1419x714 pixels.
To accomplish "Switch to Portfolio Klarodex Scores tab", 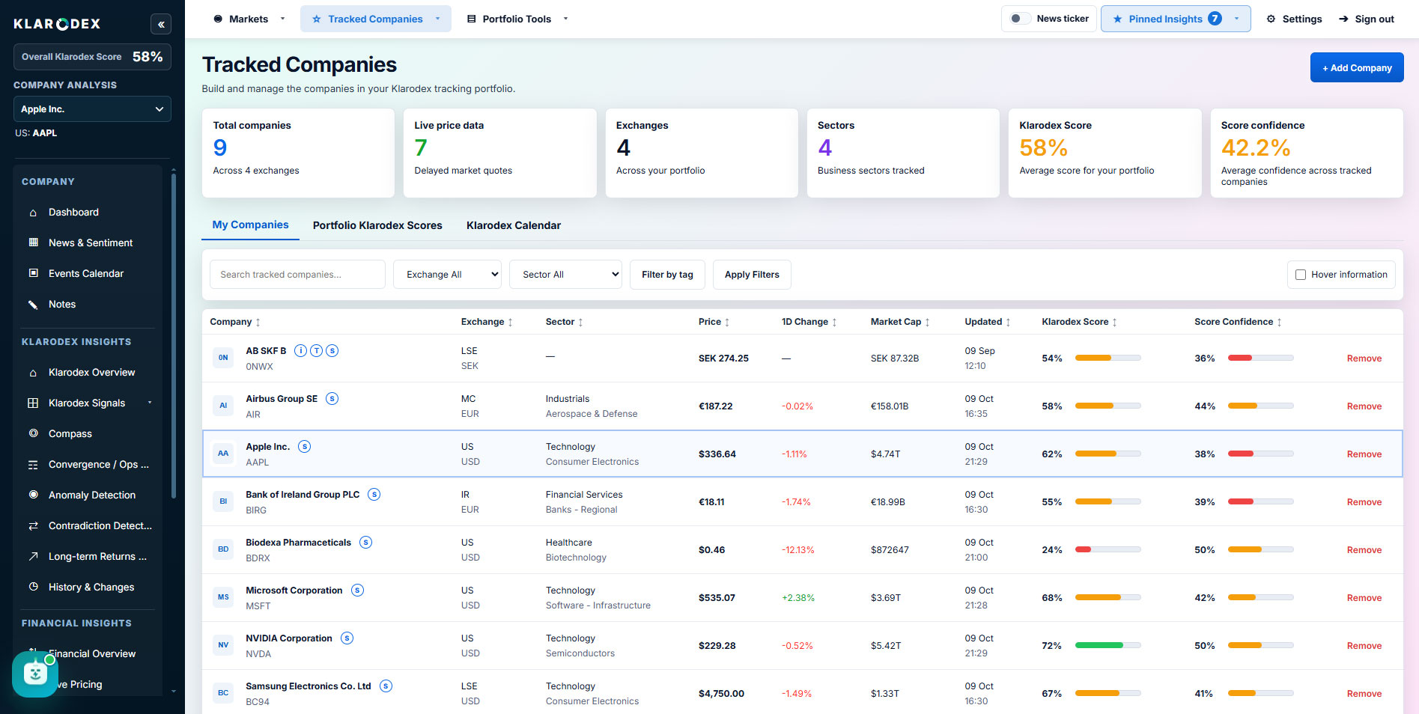I will tap(377, 225).
